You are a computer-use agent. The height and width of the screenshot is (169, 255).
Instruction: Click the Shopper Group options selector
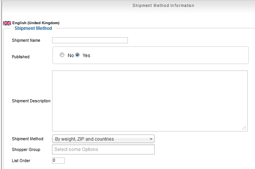[x=103, y=149]
